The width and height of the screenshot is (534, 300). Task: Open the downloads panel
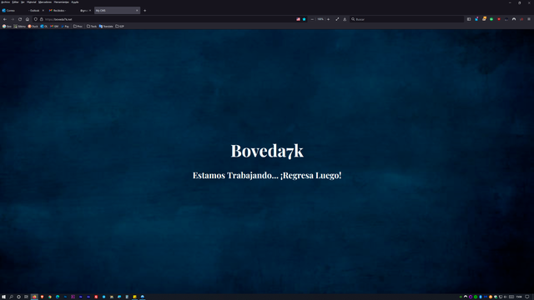pos(345,19)
